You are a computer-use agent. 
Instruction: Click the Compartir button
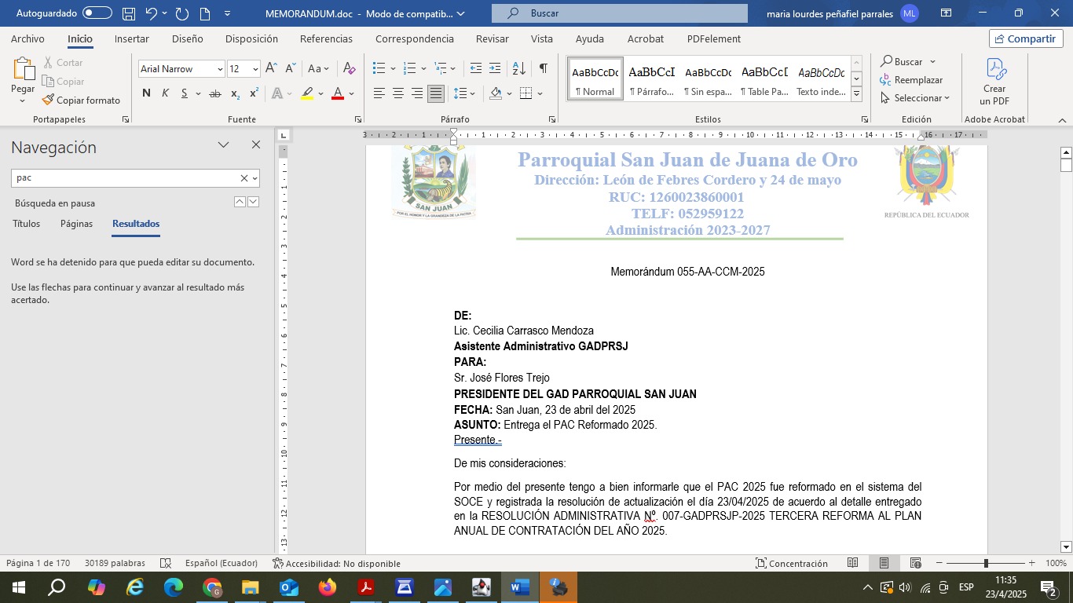[x=1025, y=39]
